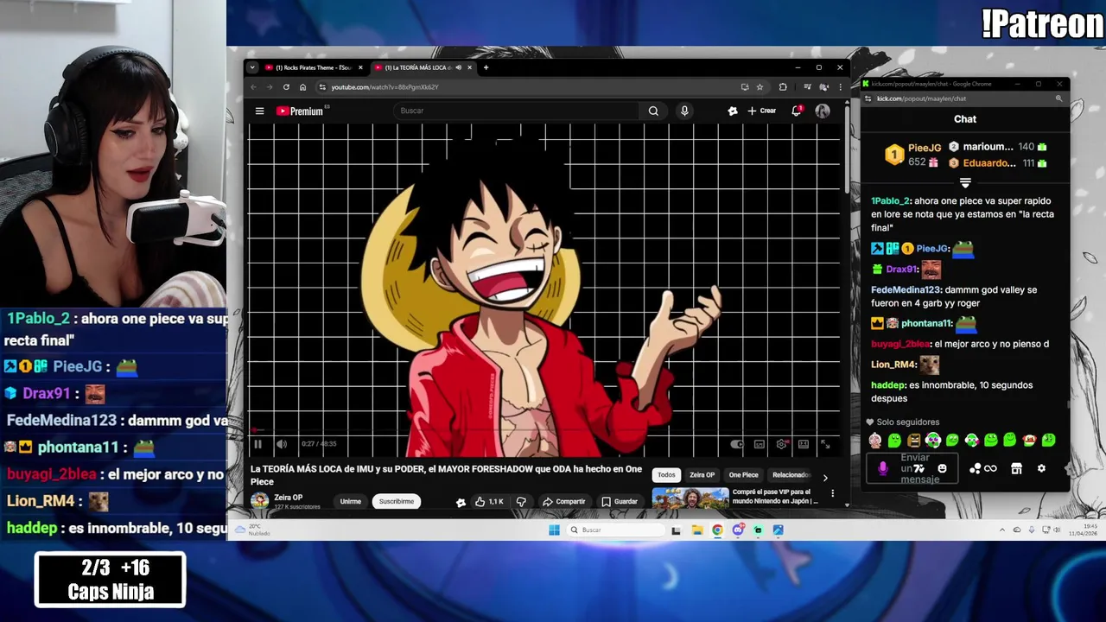The image size is (1106, 622).
Task: Click the Unirme membership button
Action: 350,501
